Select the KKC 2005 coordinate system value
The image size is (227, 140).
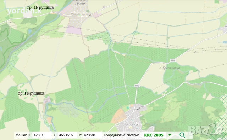(154, 135)
